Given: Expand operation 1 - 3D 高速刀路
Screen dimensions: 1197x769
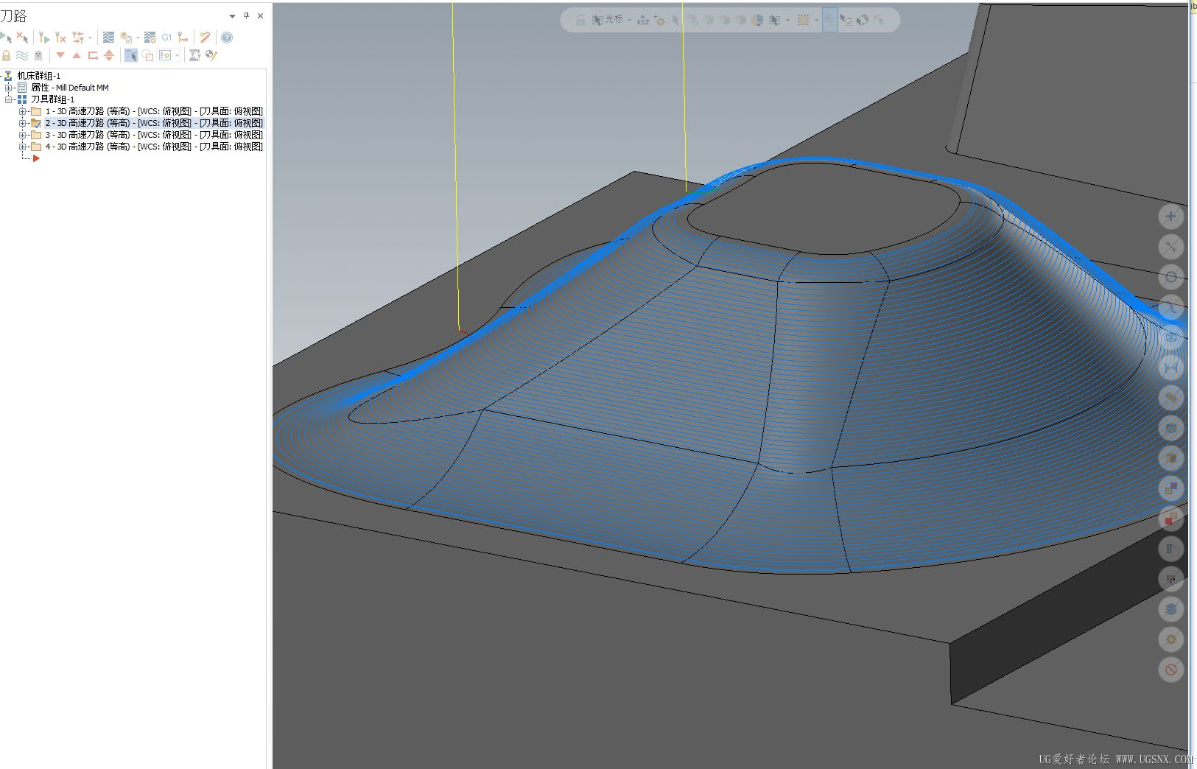Looking at the screenshot, I should (22, 111).
